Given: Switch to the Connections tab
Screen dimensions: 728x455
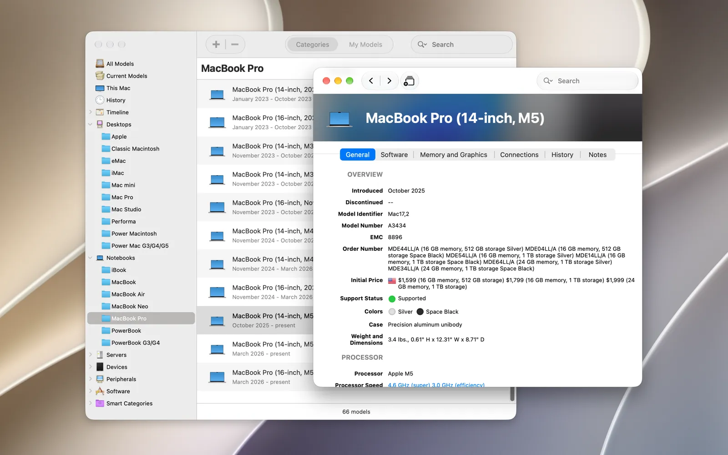Looking at the screenshot, I should 519,155.
